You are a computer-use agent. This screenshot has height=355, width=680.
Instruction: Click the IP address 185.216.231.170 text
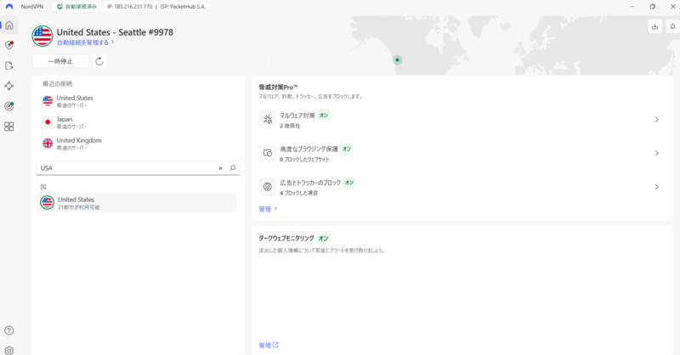pyautogui.click(x=130, y=7)
